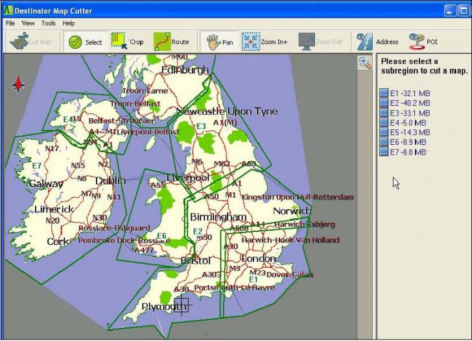Click the Liverpool city label on map
Screen dimensions: 472x341
click(188, 177)
